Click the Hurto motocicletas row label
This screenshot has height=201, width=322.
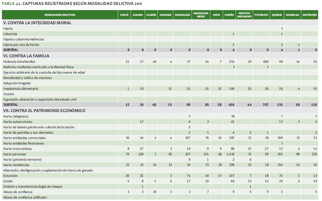click(18, 149)
